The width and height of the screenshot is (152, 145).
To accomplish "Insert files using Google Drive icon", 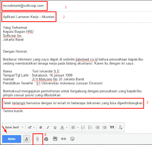I will click(x=46, y=139).
